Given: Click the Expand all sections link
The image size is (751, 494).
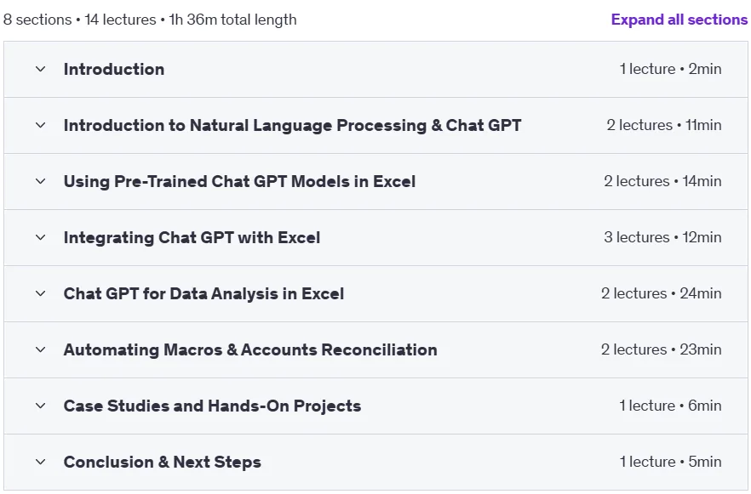Looking at the screenshot, I should pyautogui.click(x=679, y=20).
